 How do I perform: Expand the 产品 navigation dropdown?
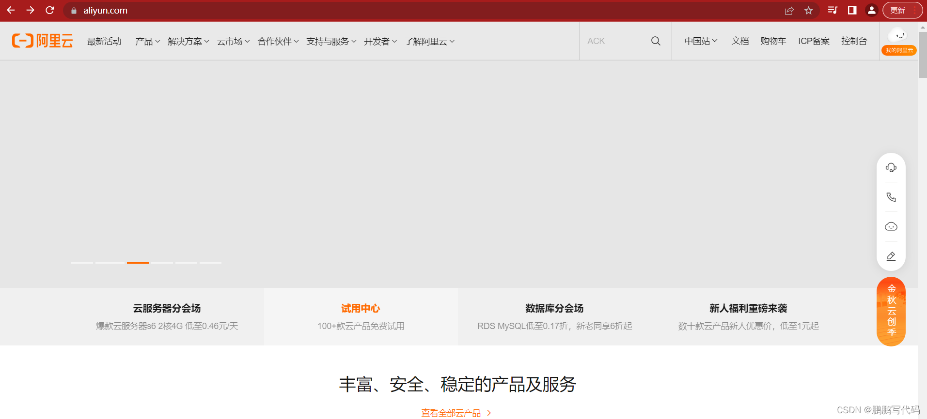click(x=147, y=42)
